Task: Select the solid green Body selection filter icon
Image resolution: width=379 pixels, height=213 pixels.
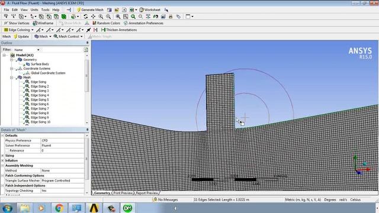Action: coord(64,17)
